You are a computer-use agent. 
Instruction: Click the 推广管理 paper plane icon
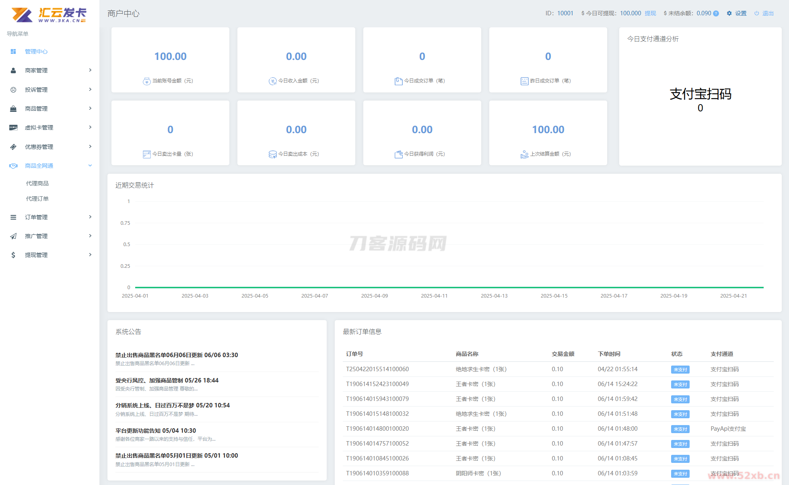pos(13,236)
